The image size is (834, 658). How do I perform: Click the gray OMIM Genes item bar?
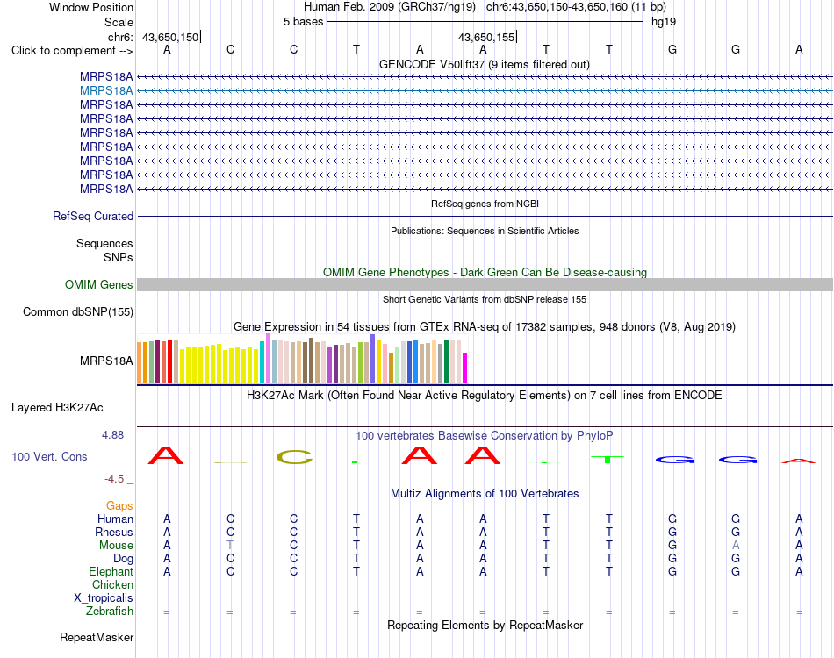click(x=485, y=284)
